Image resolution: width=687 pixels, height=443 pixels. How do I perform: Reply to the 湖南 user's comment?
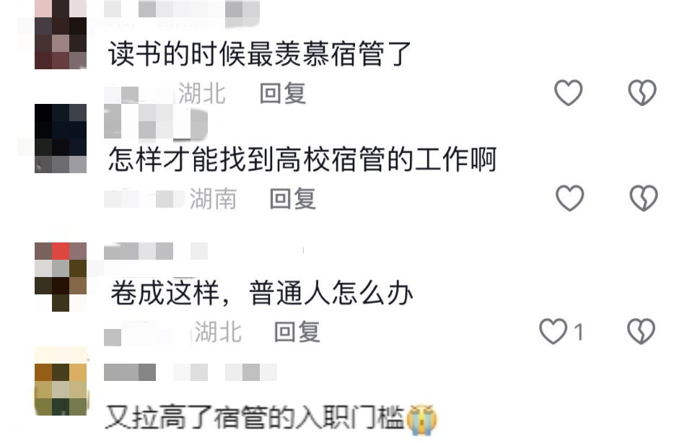coord(293,199)
